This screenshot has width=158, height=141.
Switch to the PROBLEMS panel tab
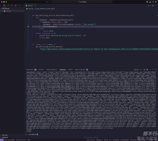pos(30,70)
